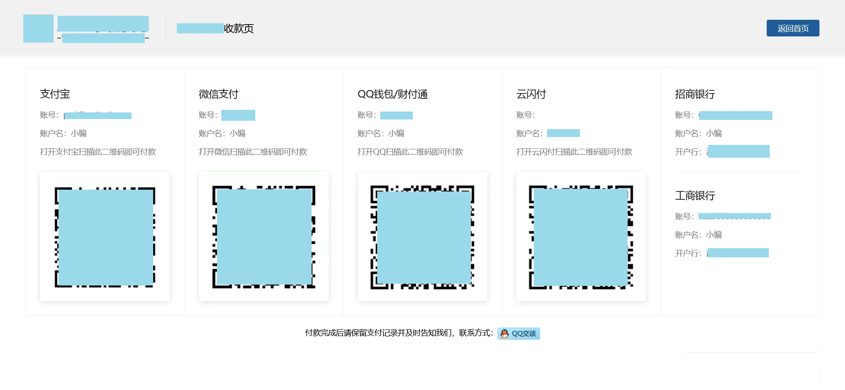This screenshot has width=845, height=390.
Task: Click the site logo in header
Action: [86, 29]
